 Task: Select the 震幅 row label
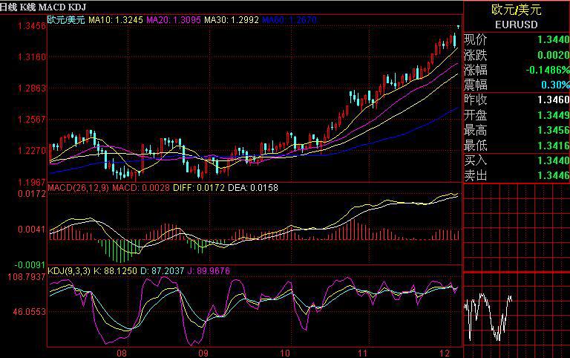coord(476,85)
